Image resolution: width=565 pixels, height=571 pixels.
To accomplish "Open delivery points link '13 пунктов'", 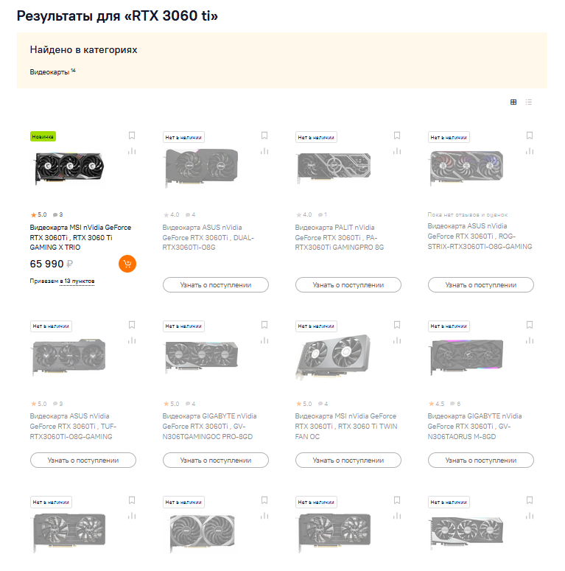I will (79, 281).
